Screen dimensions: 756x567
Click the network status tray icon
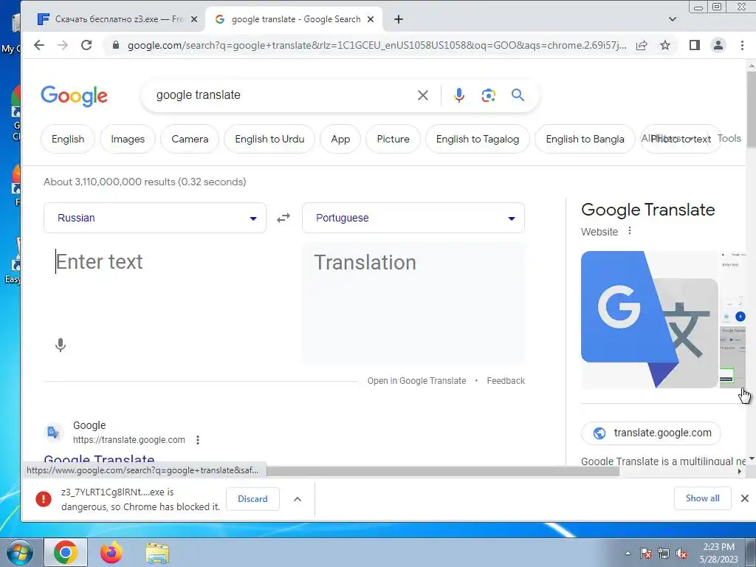664,554
